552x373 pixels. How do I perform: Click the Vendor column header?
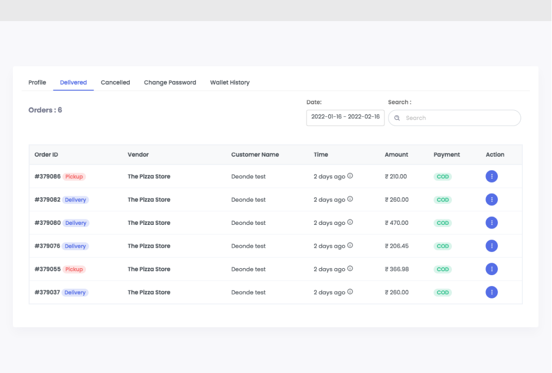coord(138,155)
